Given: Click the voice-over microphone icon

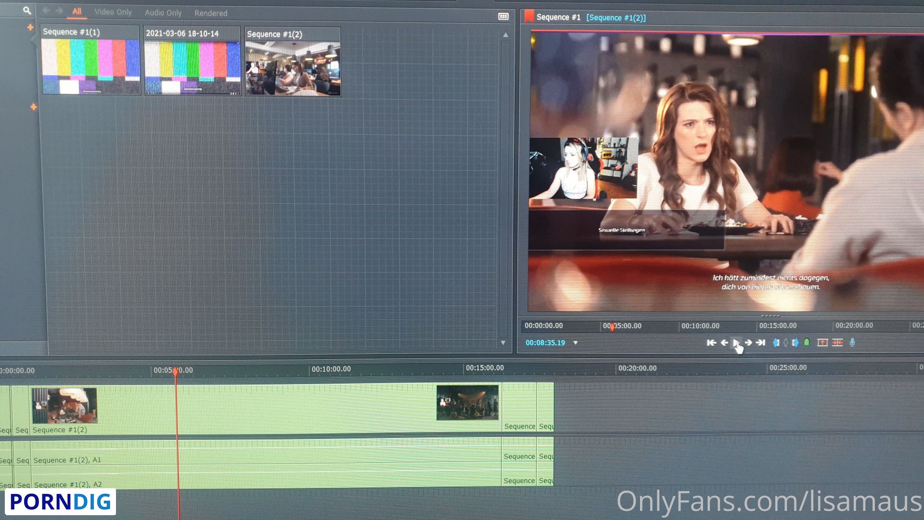Looking at the screenshot, I should [x=852, y=342].
